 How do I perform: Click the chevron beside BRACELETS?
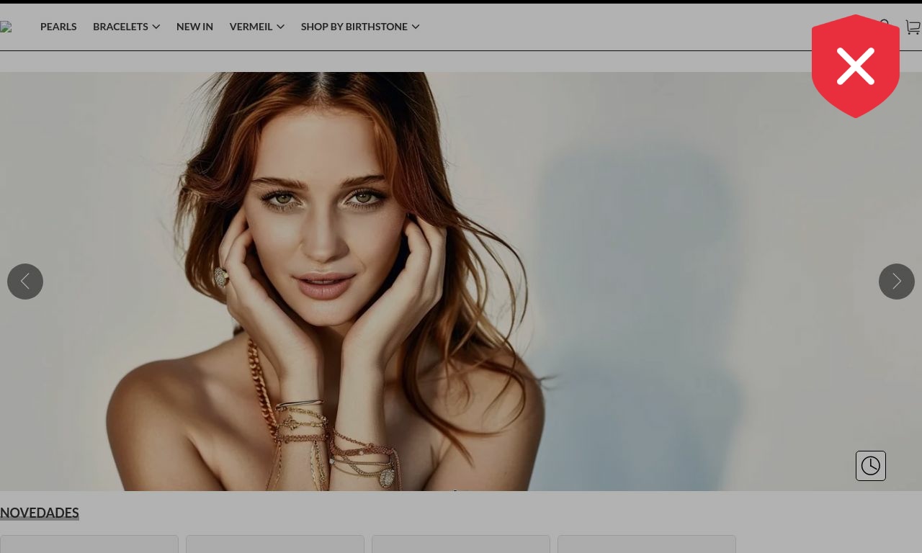(x=156, y=27)
